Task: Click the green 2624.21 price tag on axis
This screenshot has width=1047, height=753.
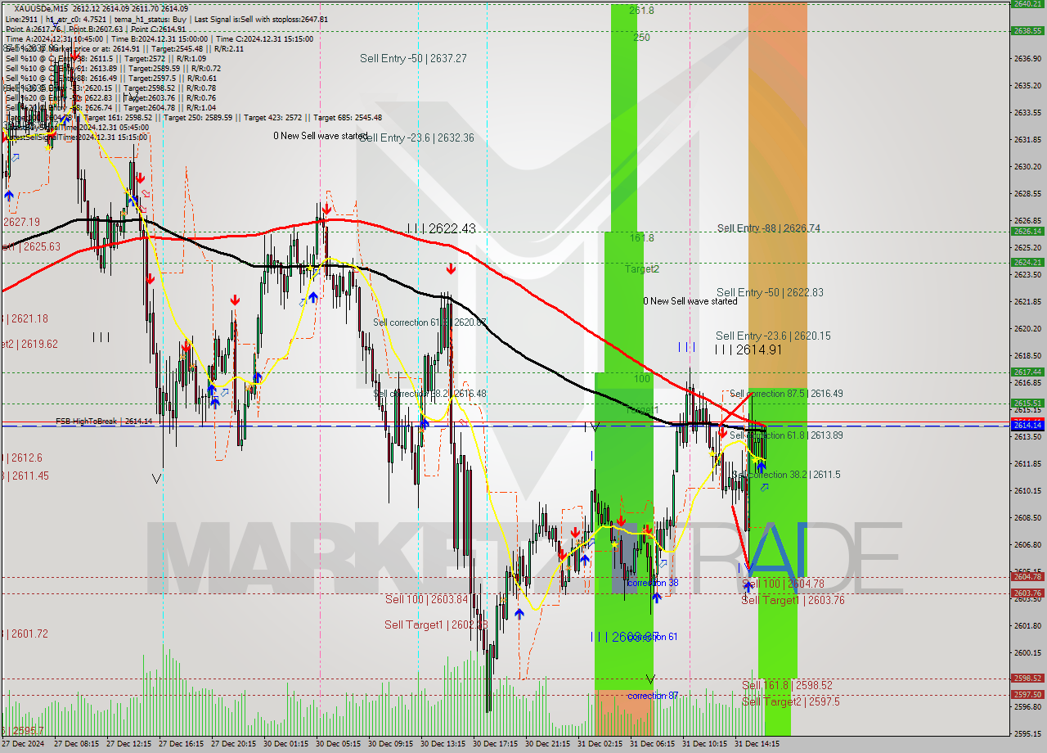Action: (1027, 262)
